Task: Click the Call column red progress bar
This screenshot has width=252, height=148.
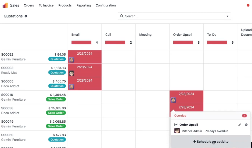Action: coord(115,43)
